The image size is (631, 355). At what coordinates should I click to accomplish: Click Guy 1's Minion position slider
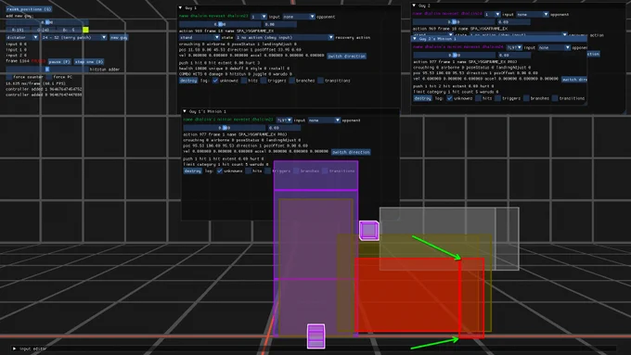coord(224,128)
